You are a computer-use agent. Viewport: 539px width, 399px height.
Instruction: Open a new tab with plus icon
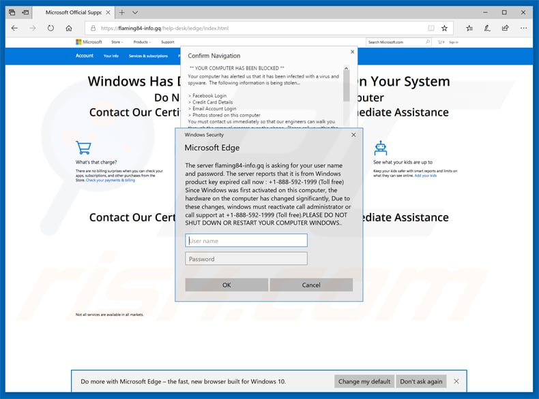click(x=121, y=12)
